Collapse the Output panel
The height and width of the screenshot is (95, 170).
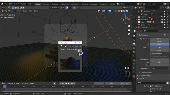pos(141,79)
